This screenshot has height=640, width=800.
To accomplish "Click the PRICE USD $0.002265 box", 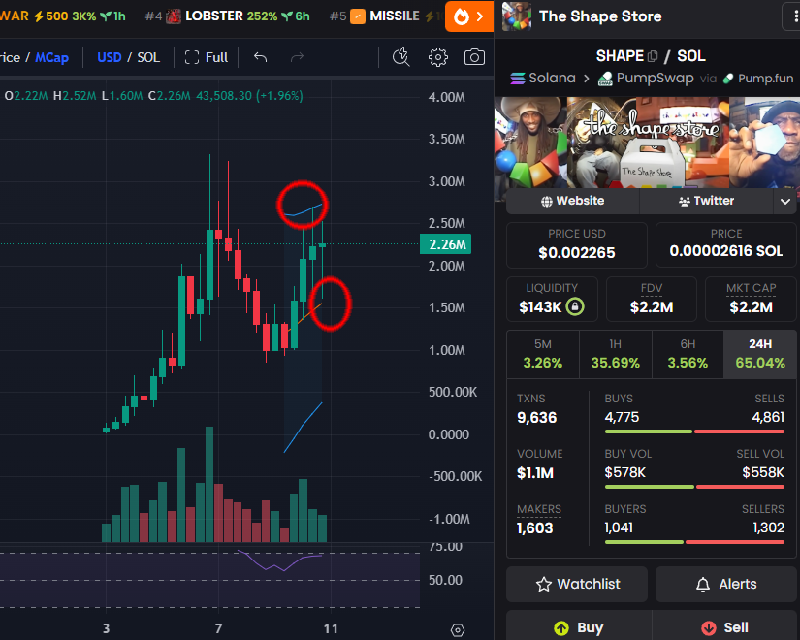I will tap(577, 245).
